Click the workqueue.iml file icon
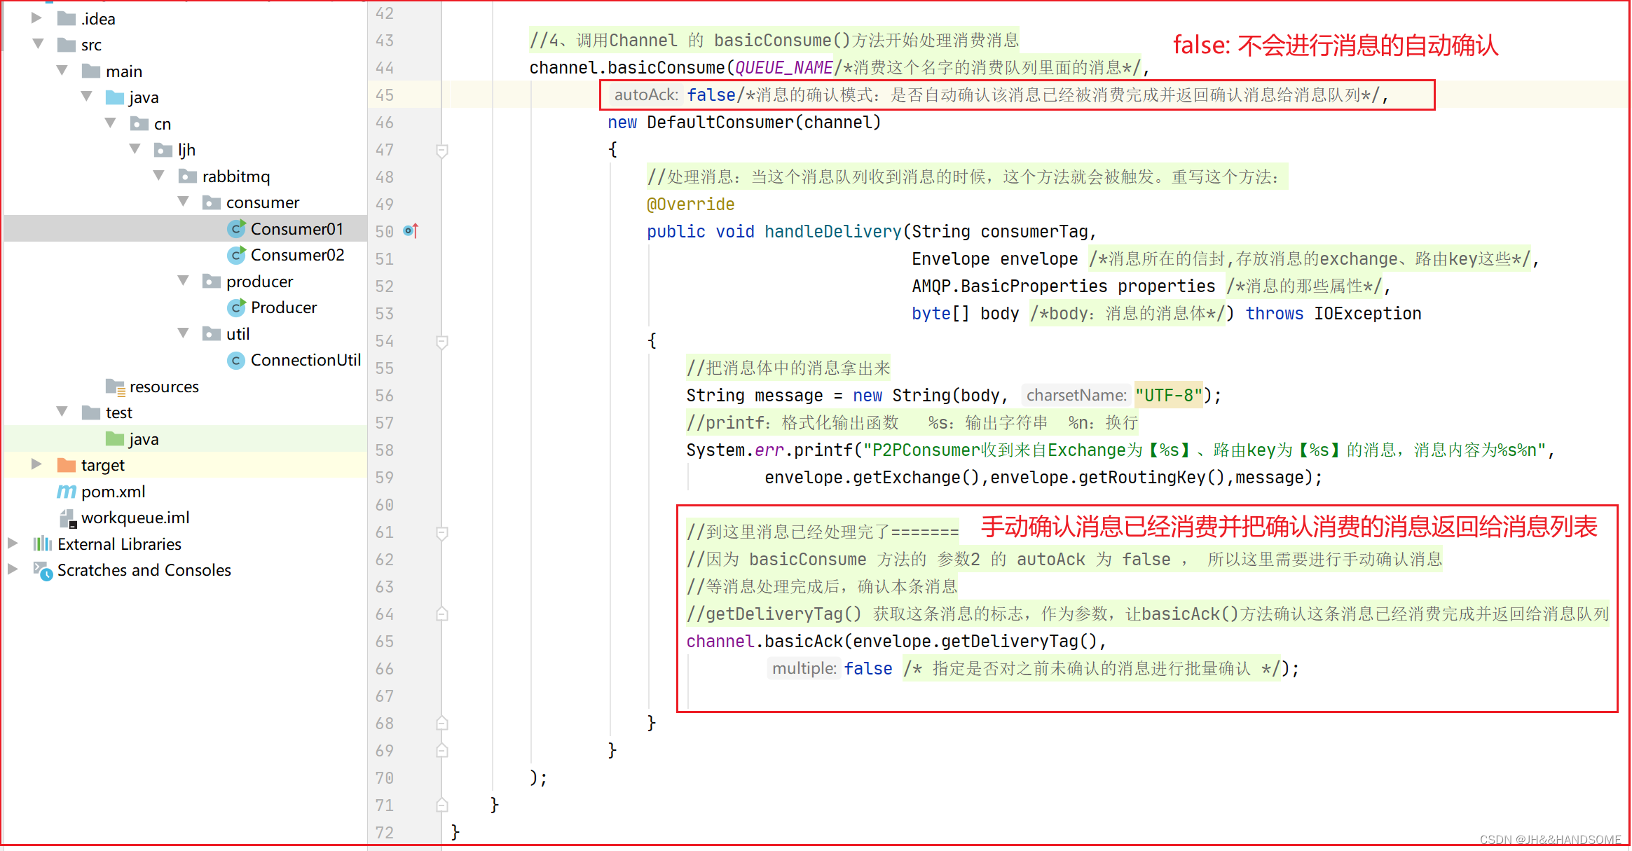1632x851 pixels. coord(67,518)
